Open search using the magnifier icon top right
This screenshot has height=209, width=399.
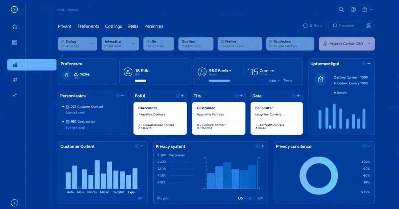point(341,9)
